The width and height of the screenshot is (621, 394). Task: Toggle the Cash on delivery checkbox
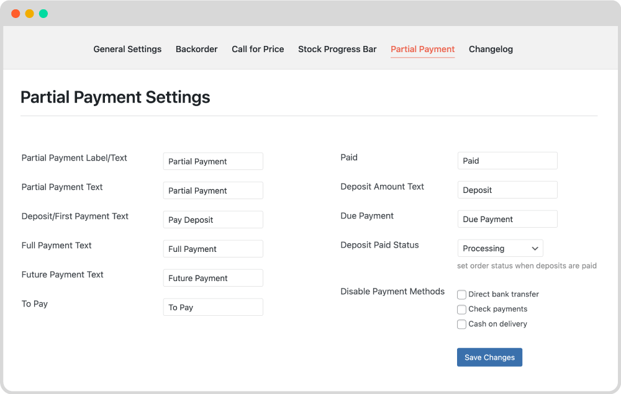[x=461, y=325]
